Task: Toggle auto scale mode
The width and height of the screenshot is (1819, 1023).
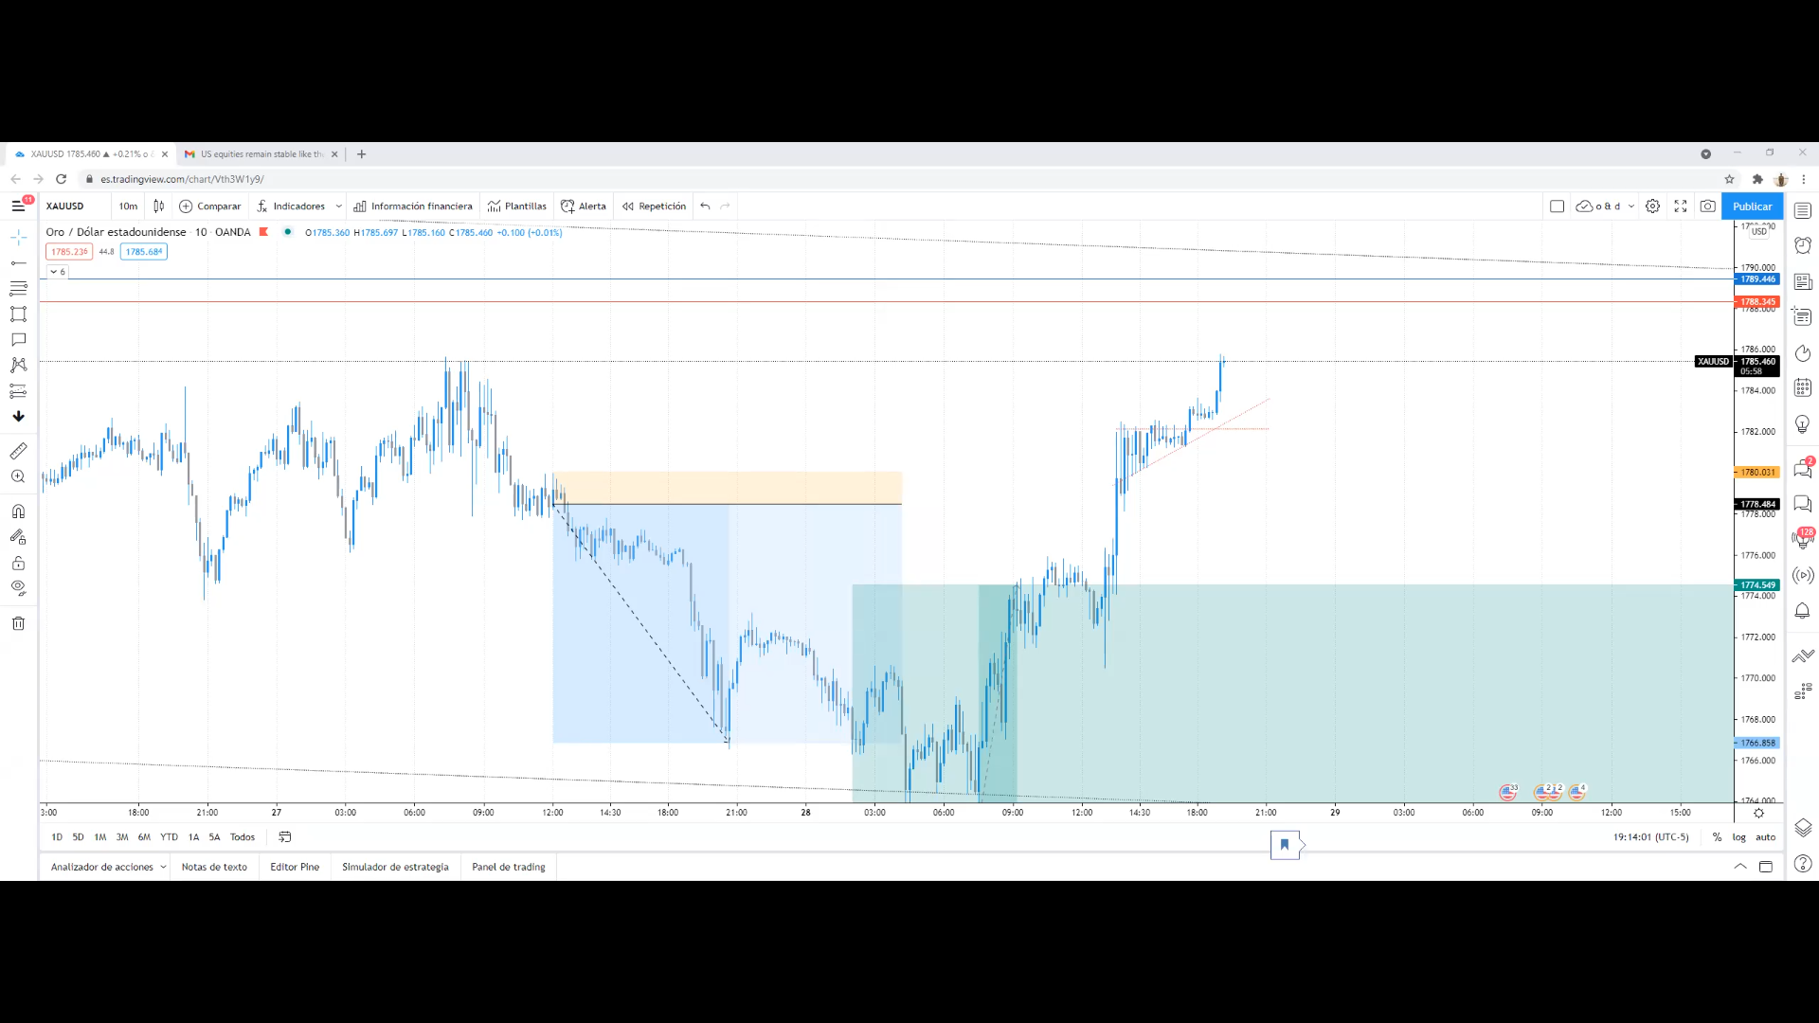Action: click(1765, 837)
